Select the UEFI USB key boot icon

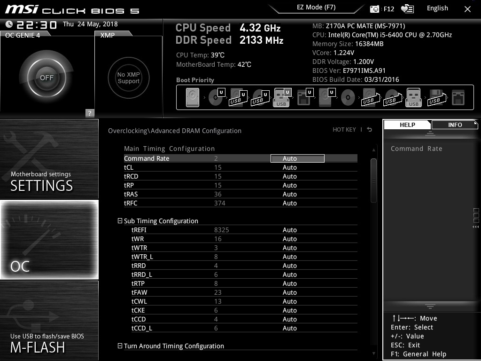[x=282, y=98]
